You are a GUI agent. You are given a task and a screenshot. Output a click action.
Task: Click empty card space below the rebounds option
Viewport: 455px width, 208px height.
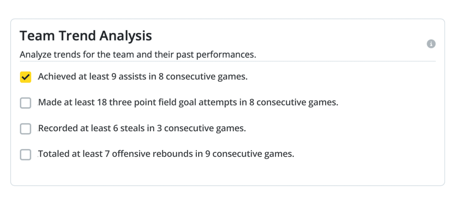227,173
